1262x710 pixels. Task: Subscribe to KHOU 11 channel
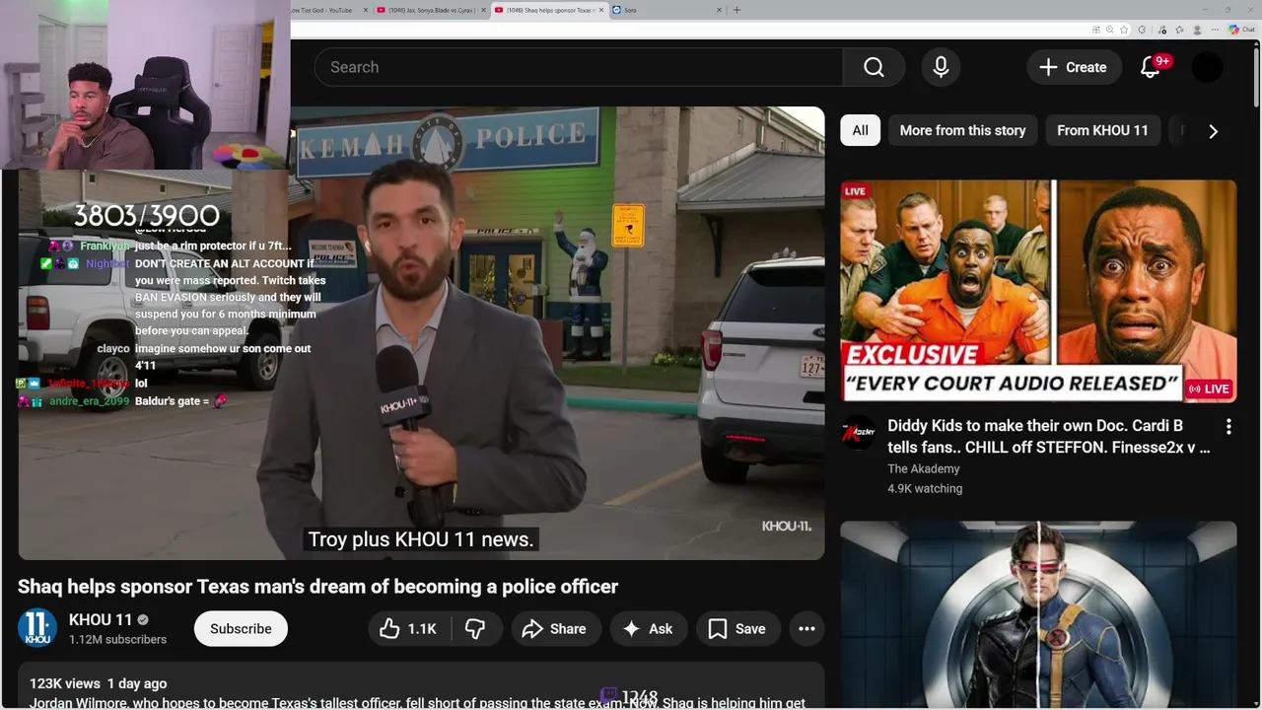click(x=241, y=629)
